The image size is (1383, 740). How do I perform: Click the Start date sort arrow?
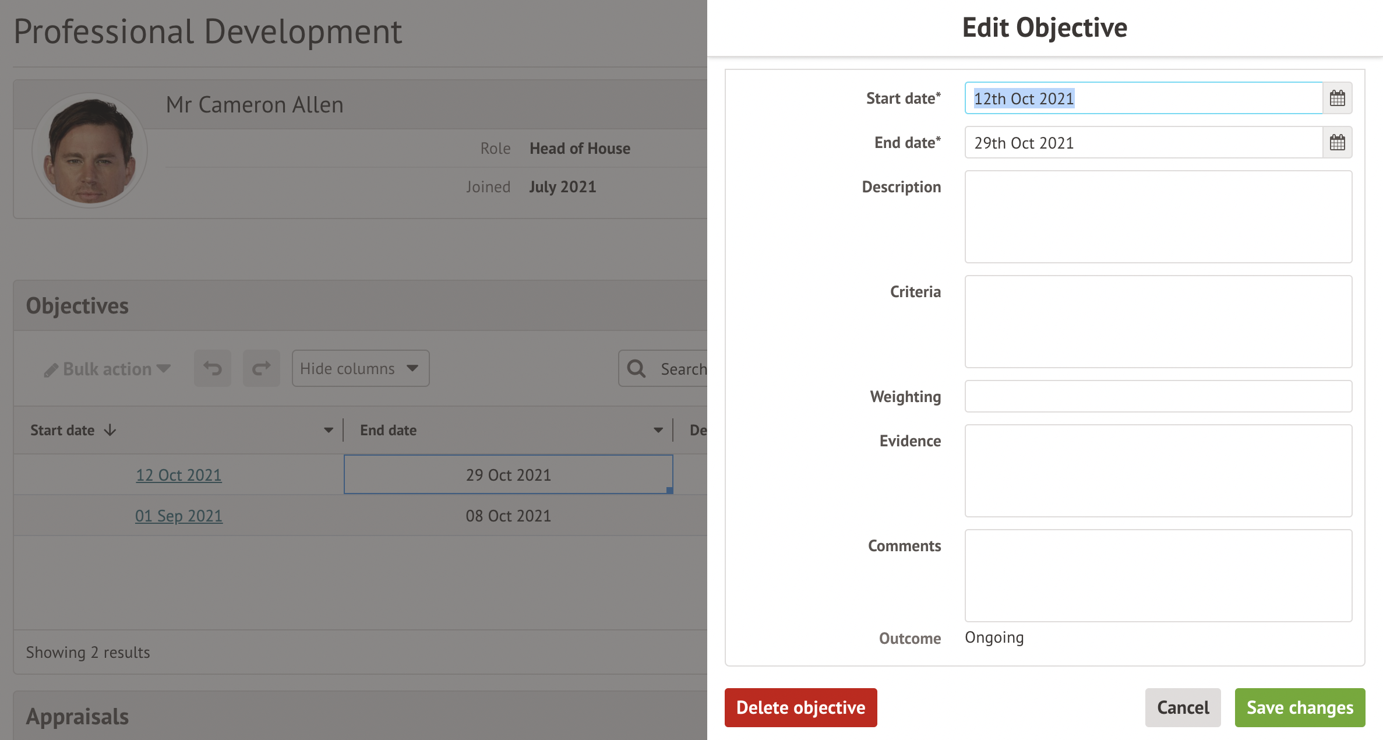tap(110, 431)
